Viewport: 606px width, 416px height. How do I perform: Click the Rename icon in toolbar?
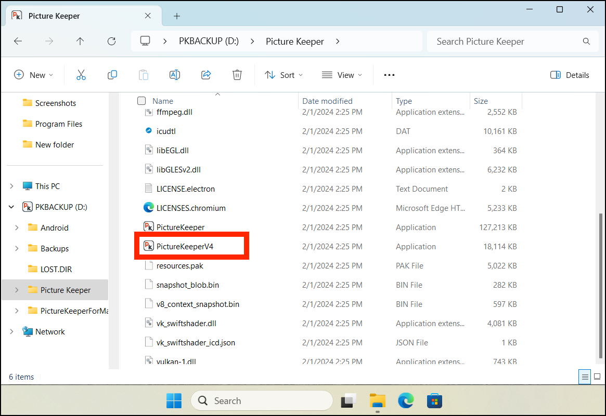pos(175,75)
